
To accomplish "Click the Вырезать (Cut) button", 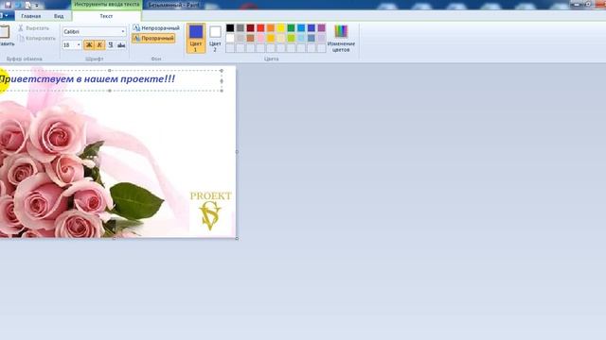I will pos(34,28).
